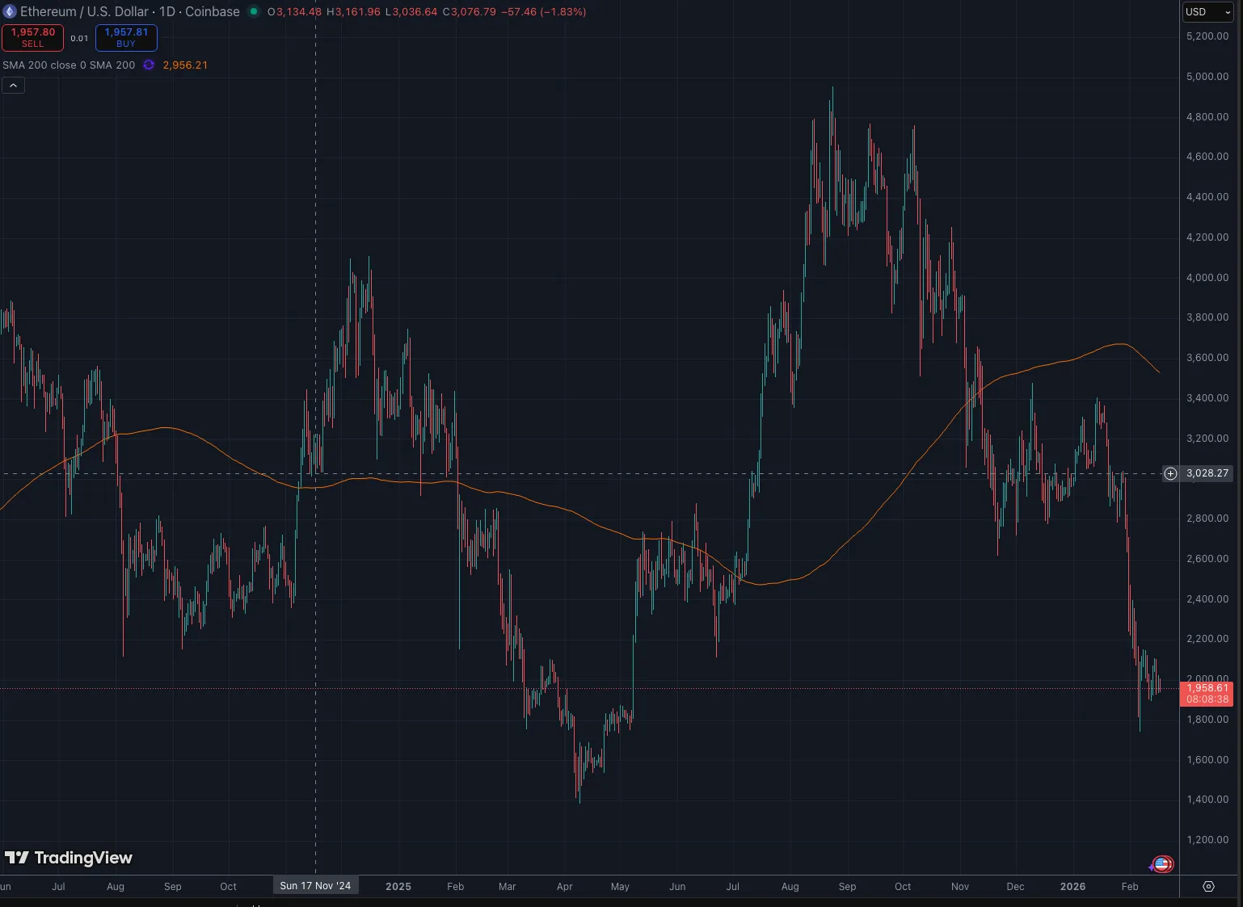This screenshot has width=1243, height=907.
Task: Click the purple SMA 200 refresh icon
Action: pos(149,65)
